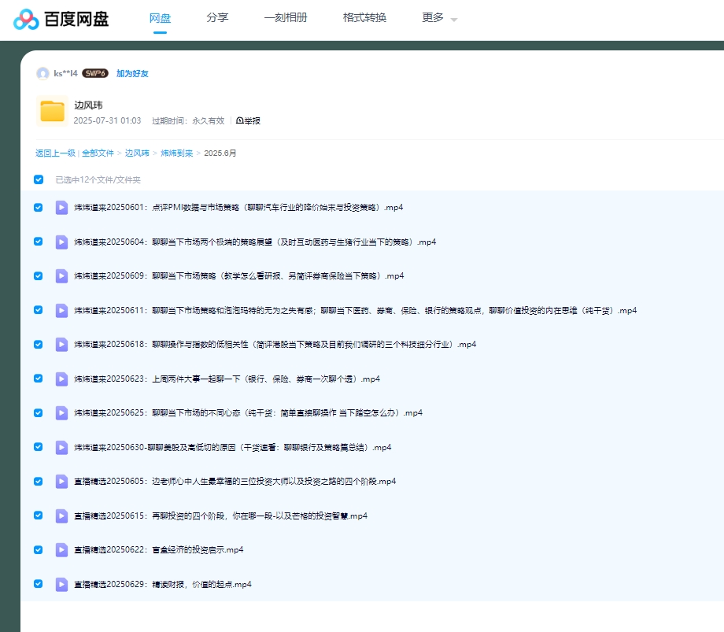Click the video icon for 炜炜道来20250601
This screenshot has width=724, height=632.
click(x=61, y=208)
